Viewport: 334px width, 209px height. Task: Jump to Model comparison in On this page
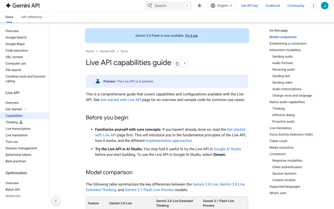tap(283, 37)
